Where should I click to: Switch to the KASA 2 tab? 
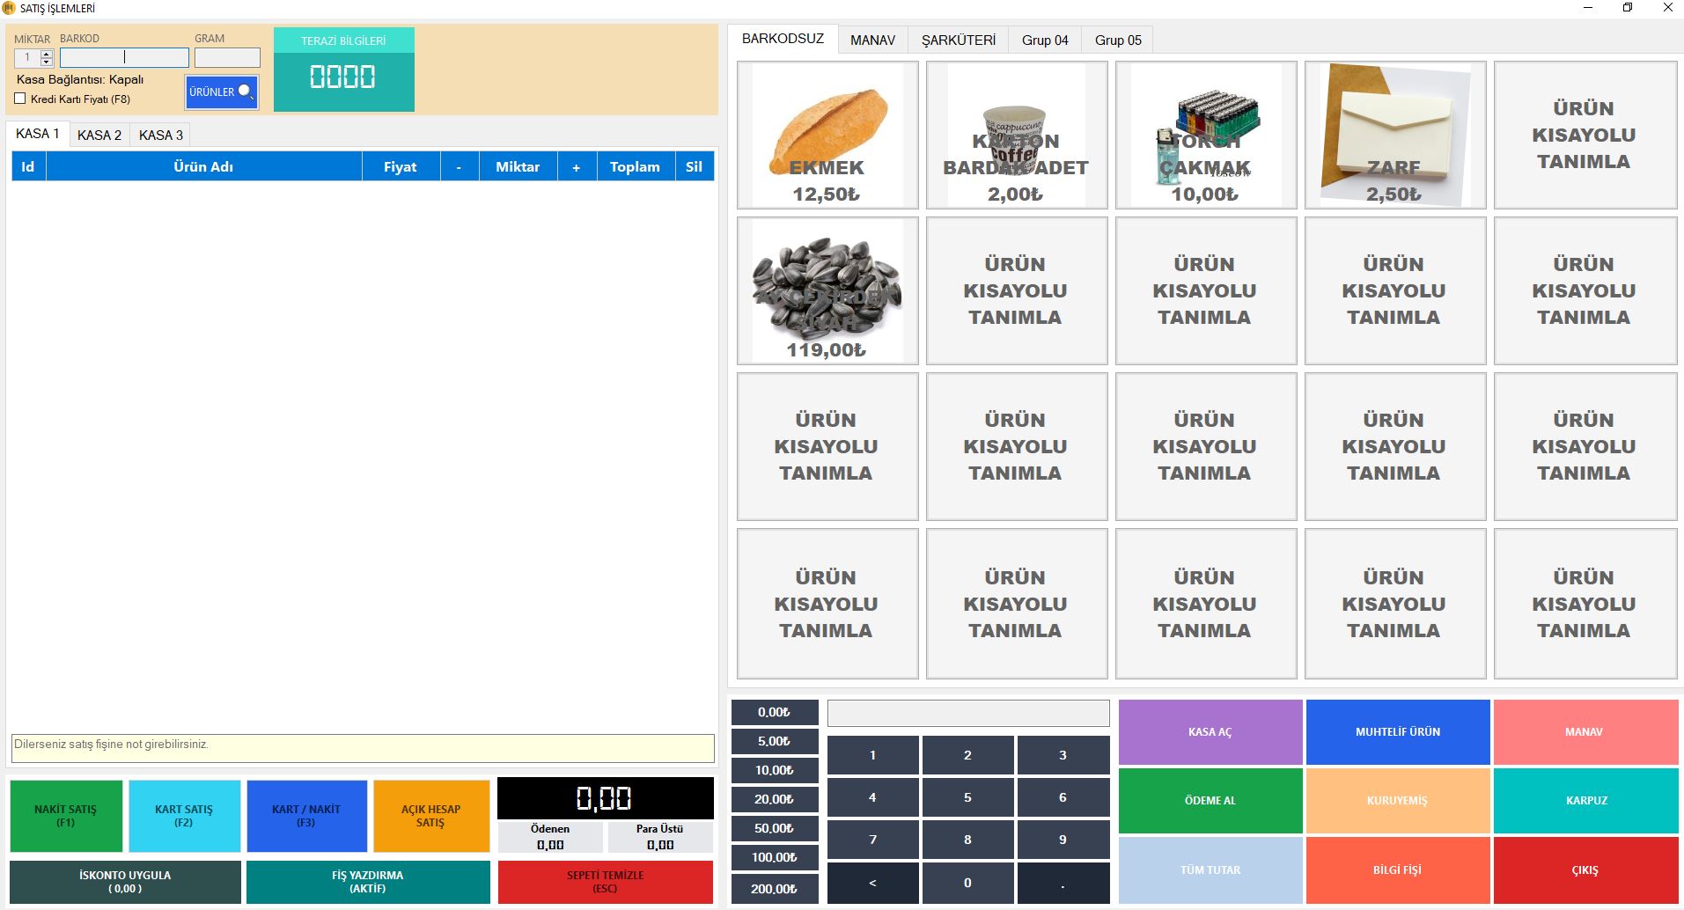[x=99, y=135]
